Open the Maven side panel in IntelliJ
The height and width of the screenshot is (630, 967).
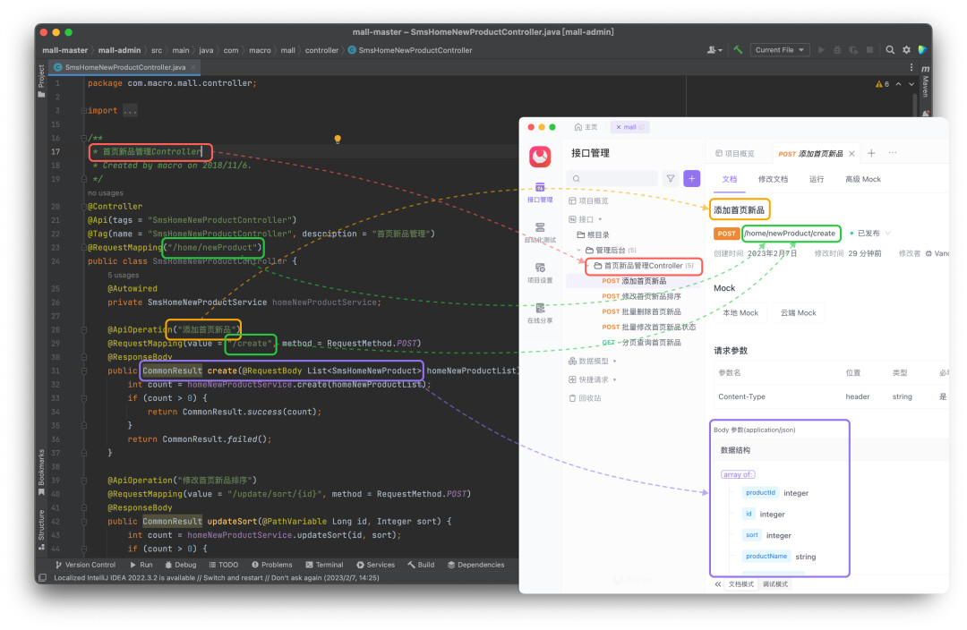(x=925, y=81)
